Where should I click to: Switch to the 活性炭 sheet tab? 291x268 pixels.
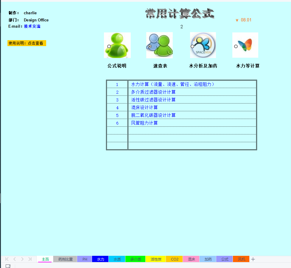click(x=156, y=259)
